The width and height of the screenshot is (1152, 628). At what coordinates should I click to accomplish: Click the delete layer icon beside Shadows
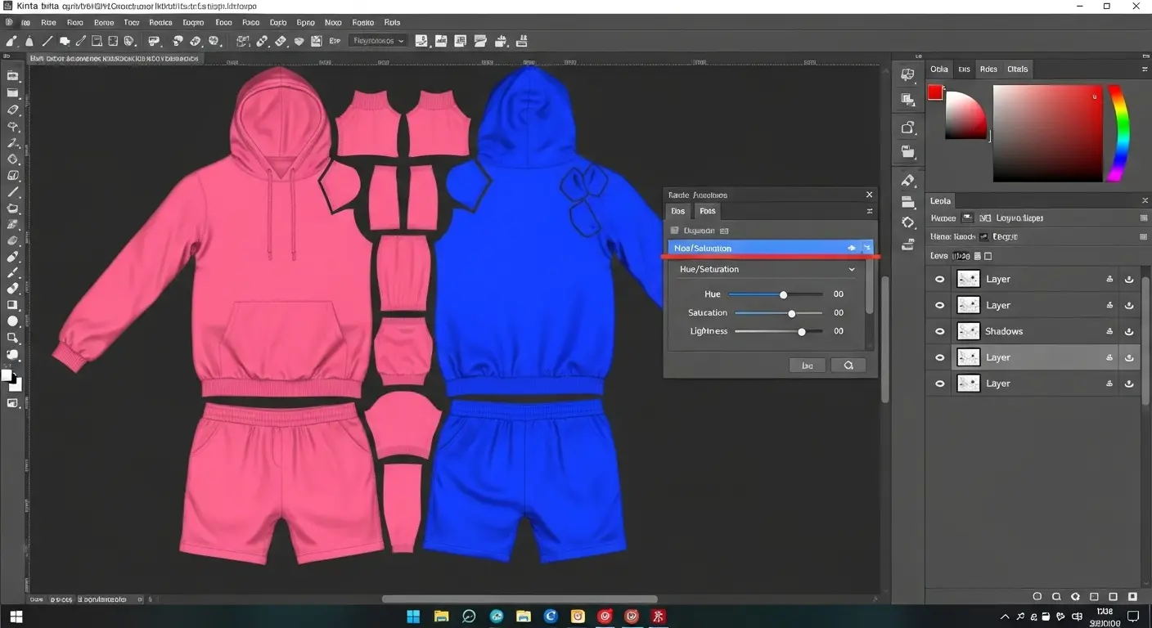(x=1130, y=331)
